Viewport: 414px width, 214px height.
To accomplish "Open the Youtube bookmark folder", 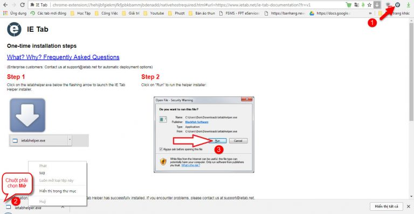I will [154, 13].
